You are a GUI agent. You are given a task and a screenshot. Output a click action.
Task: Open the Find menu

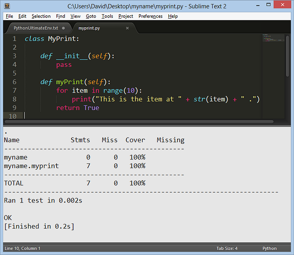tap(60, 16)
